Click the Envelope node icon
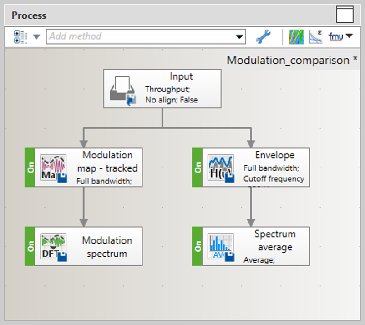Screen dimensions: 365x325 coord(221,168)
